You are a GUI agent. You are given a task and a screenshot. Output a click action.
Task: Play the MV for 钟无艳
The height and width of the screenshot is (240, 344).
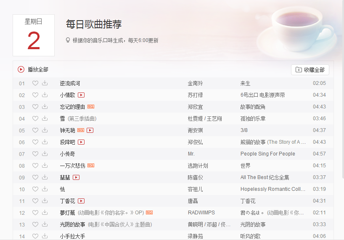pyautogui.click(x=90, y=130)
